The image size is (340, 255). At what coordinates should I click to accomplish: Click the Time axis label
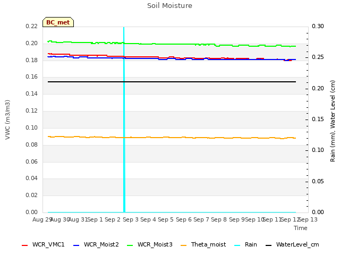[x=301, y=228]
